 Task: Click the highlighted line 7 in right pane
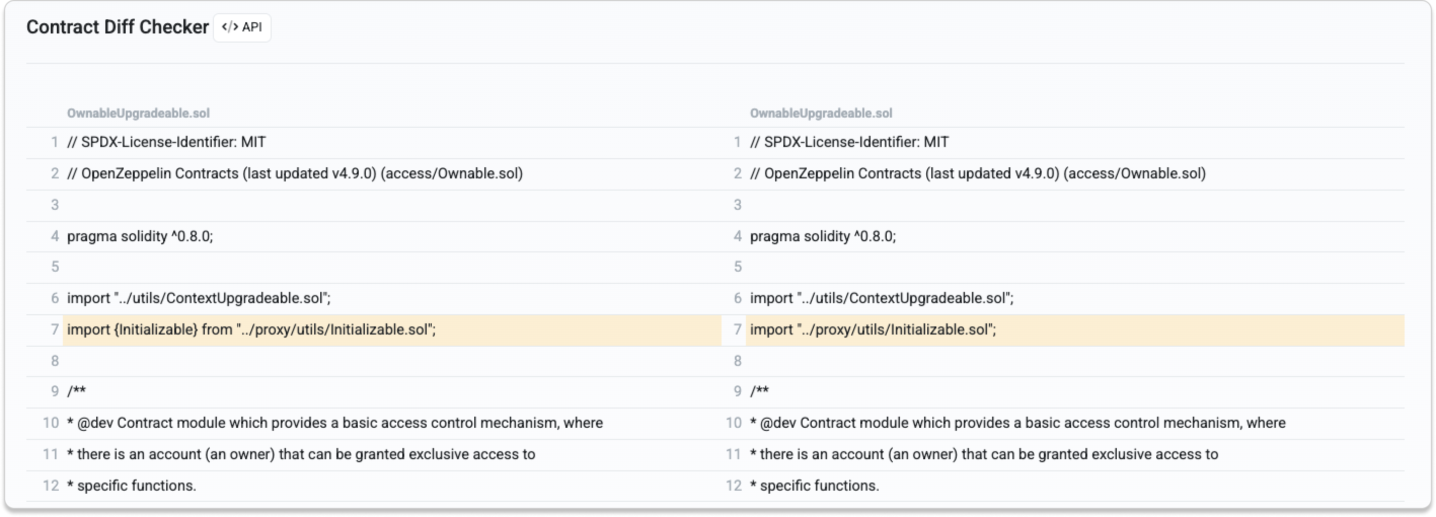[873, 329]
